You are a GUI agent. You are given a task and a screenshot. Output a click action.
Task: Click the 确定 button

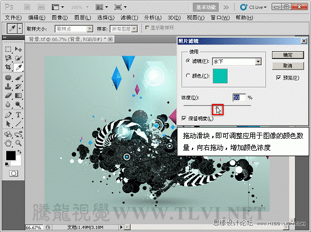point(288,55)
